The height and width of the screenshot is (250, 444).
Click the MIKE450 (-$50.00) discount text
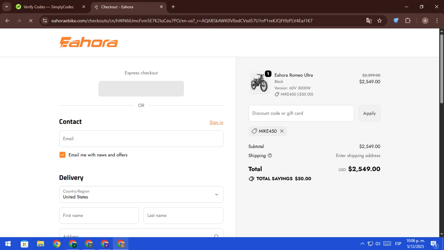click(297, 94)
